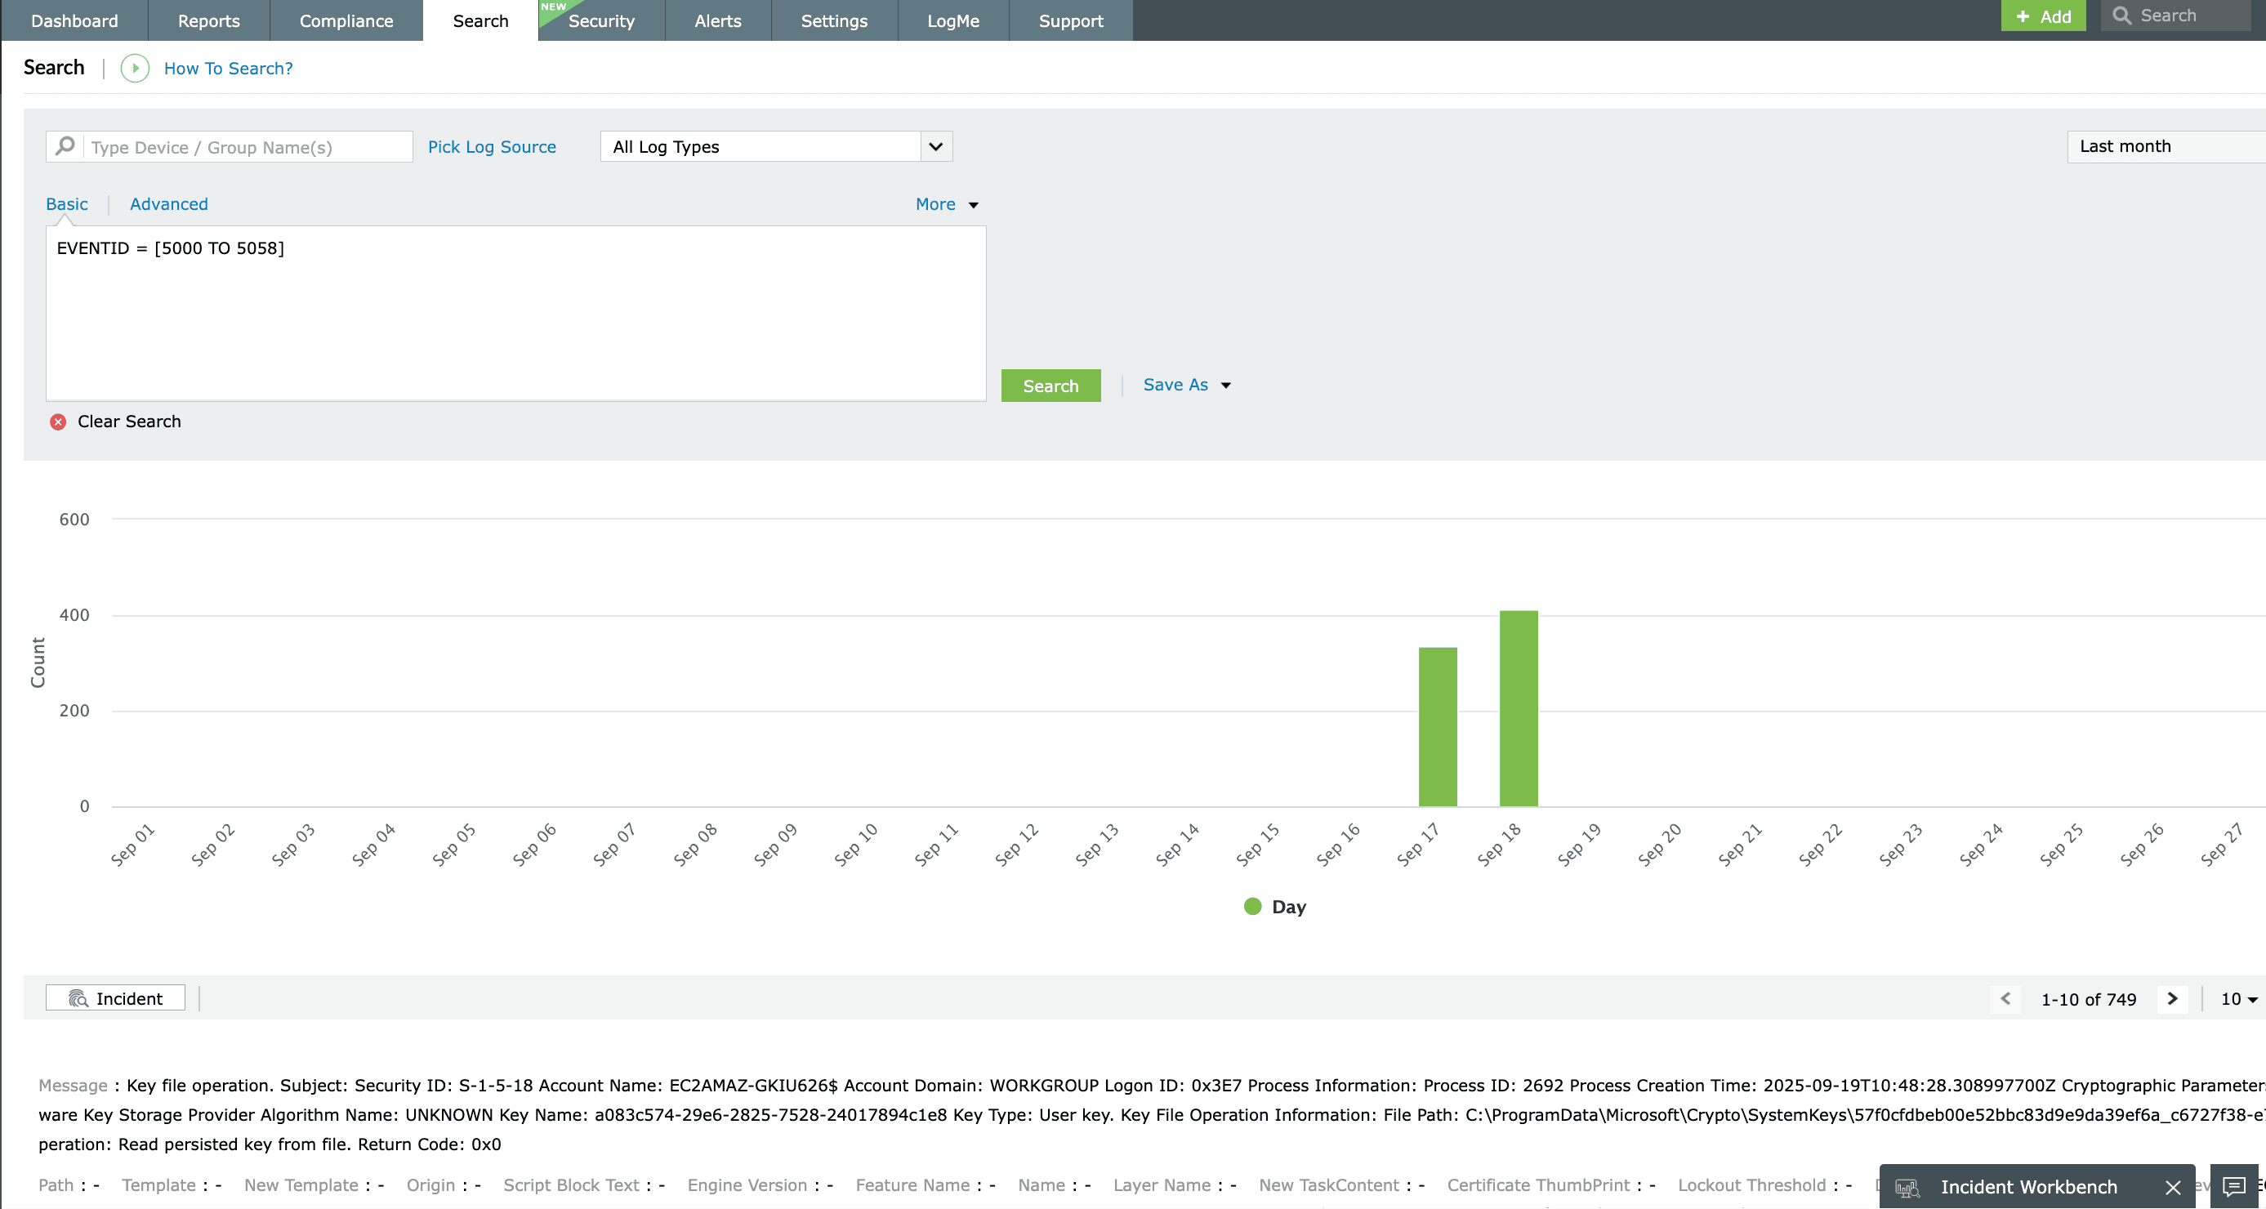Screen dimensions: 2266x1209
Task: Change results per page from 10
Action: 2238,999
